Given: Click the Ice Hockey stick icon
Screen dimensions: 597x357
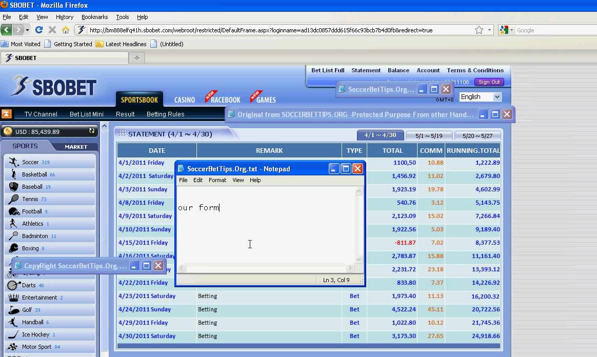Looking at the screenshot, I should tap(13, 334).
